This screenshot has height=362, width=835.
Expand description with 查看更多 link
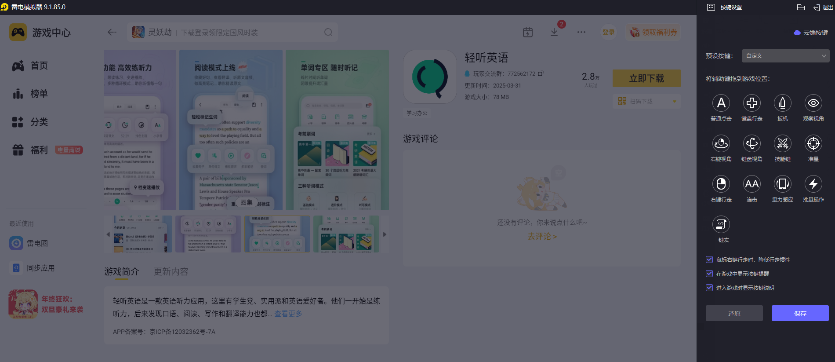pos(288,314)
